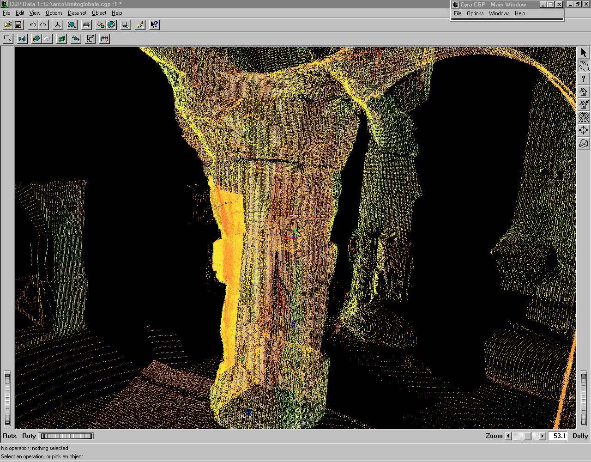Screen dimensions: 591x462
Task: Open the layers stack icon in the toolbar
Action: click(x=86, y=25)
